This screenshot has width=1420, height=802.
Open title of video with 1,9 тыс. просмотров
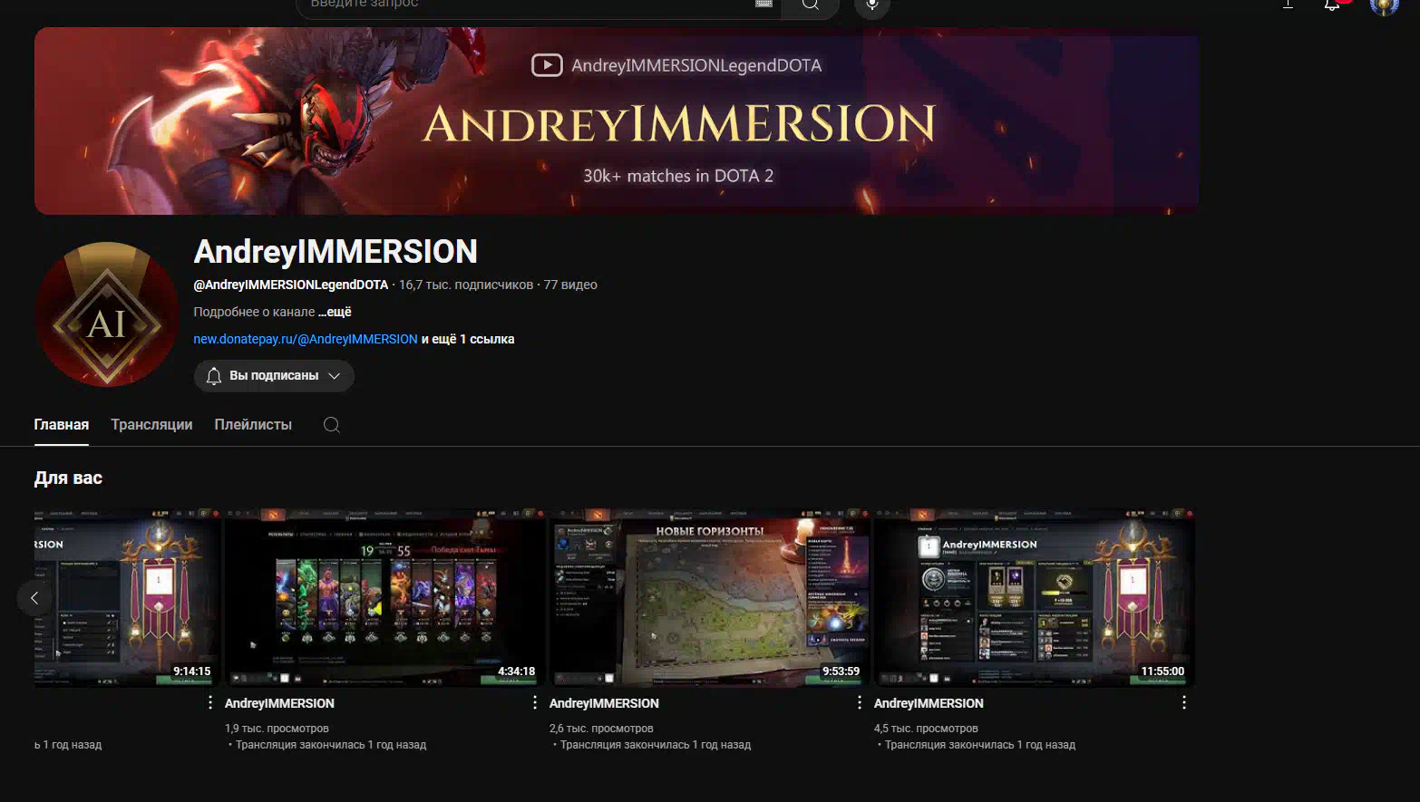tap(279, 703)
